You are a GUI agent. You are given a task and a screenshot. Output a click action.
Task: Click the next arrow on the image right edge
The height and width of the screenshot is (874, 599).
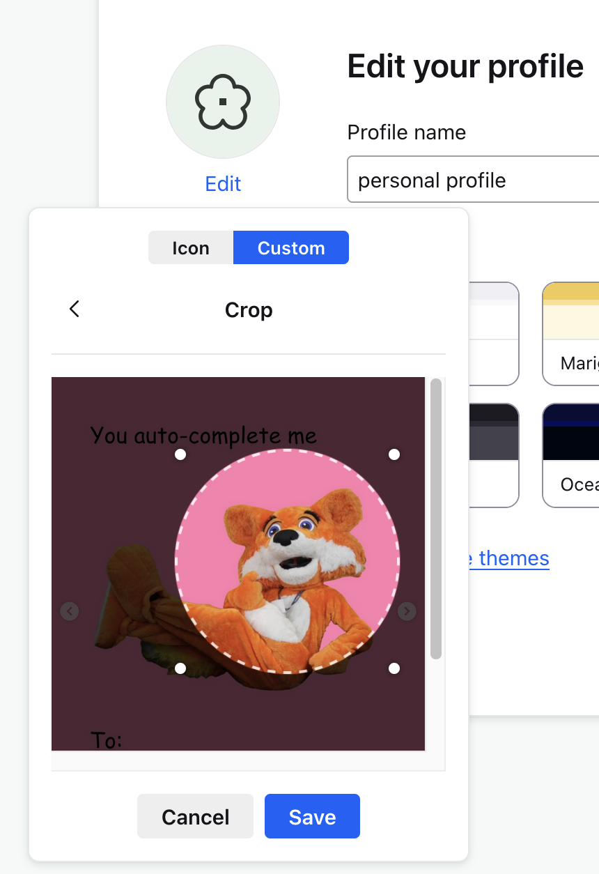click(x=407, y=611)
